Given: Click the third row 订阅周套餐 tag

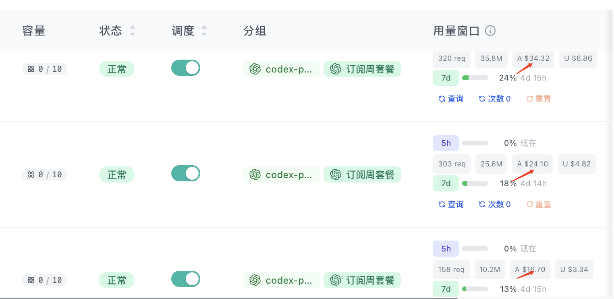Looking at the screenshot, I should [x=362, y=280].
